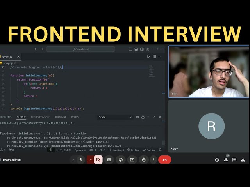The height and width of the screenshot is (187, 250).
Task: Open the notifications bell in the status bar
Action: click(x=160, y=150)
